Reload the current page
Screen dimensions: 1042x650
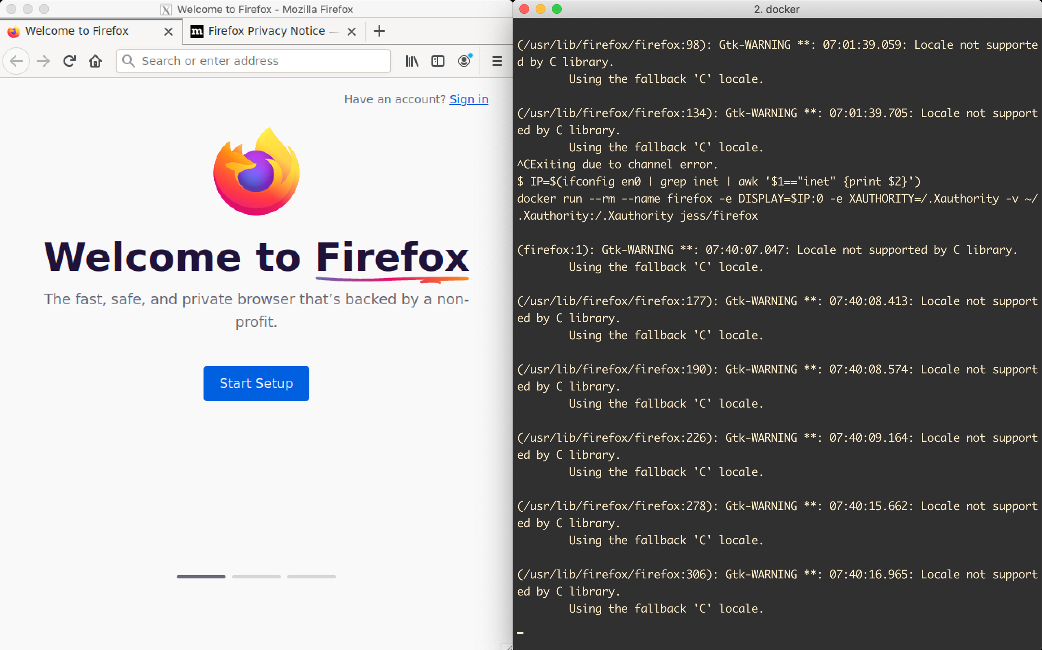tap(69, 61)
